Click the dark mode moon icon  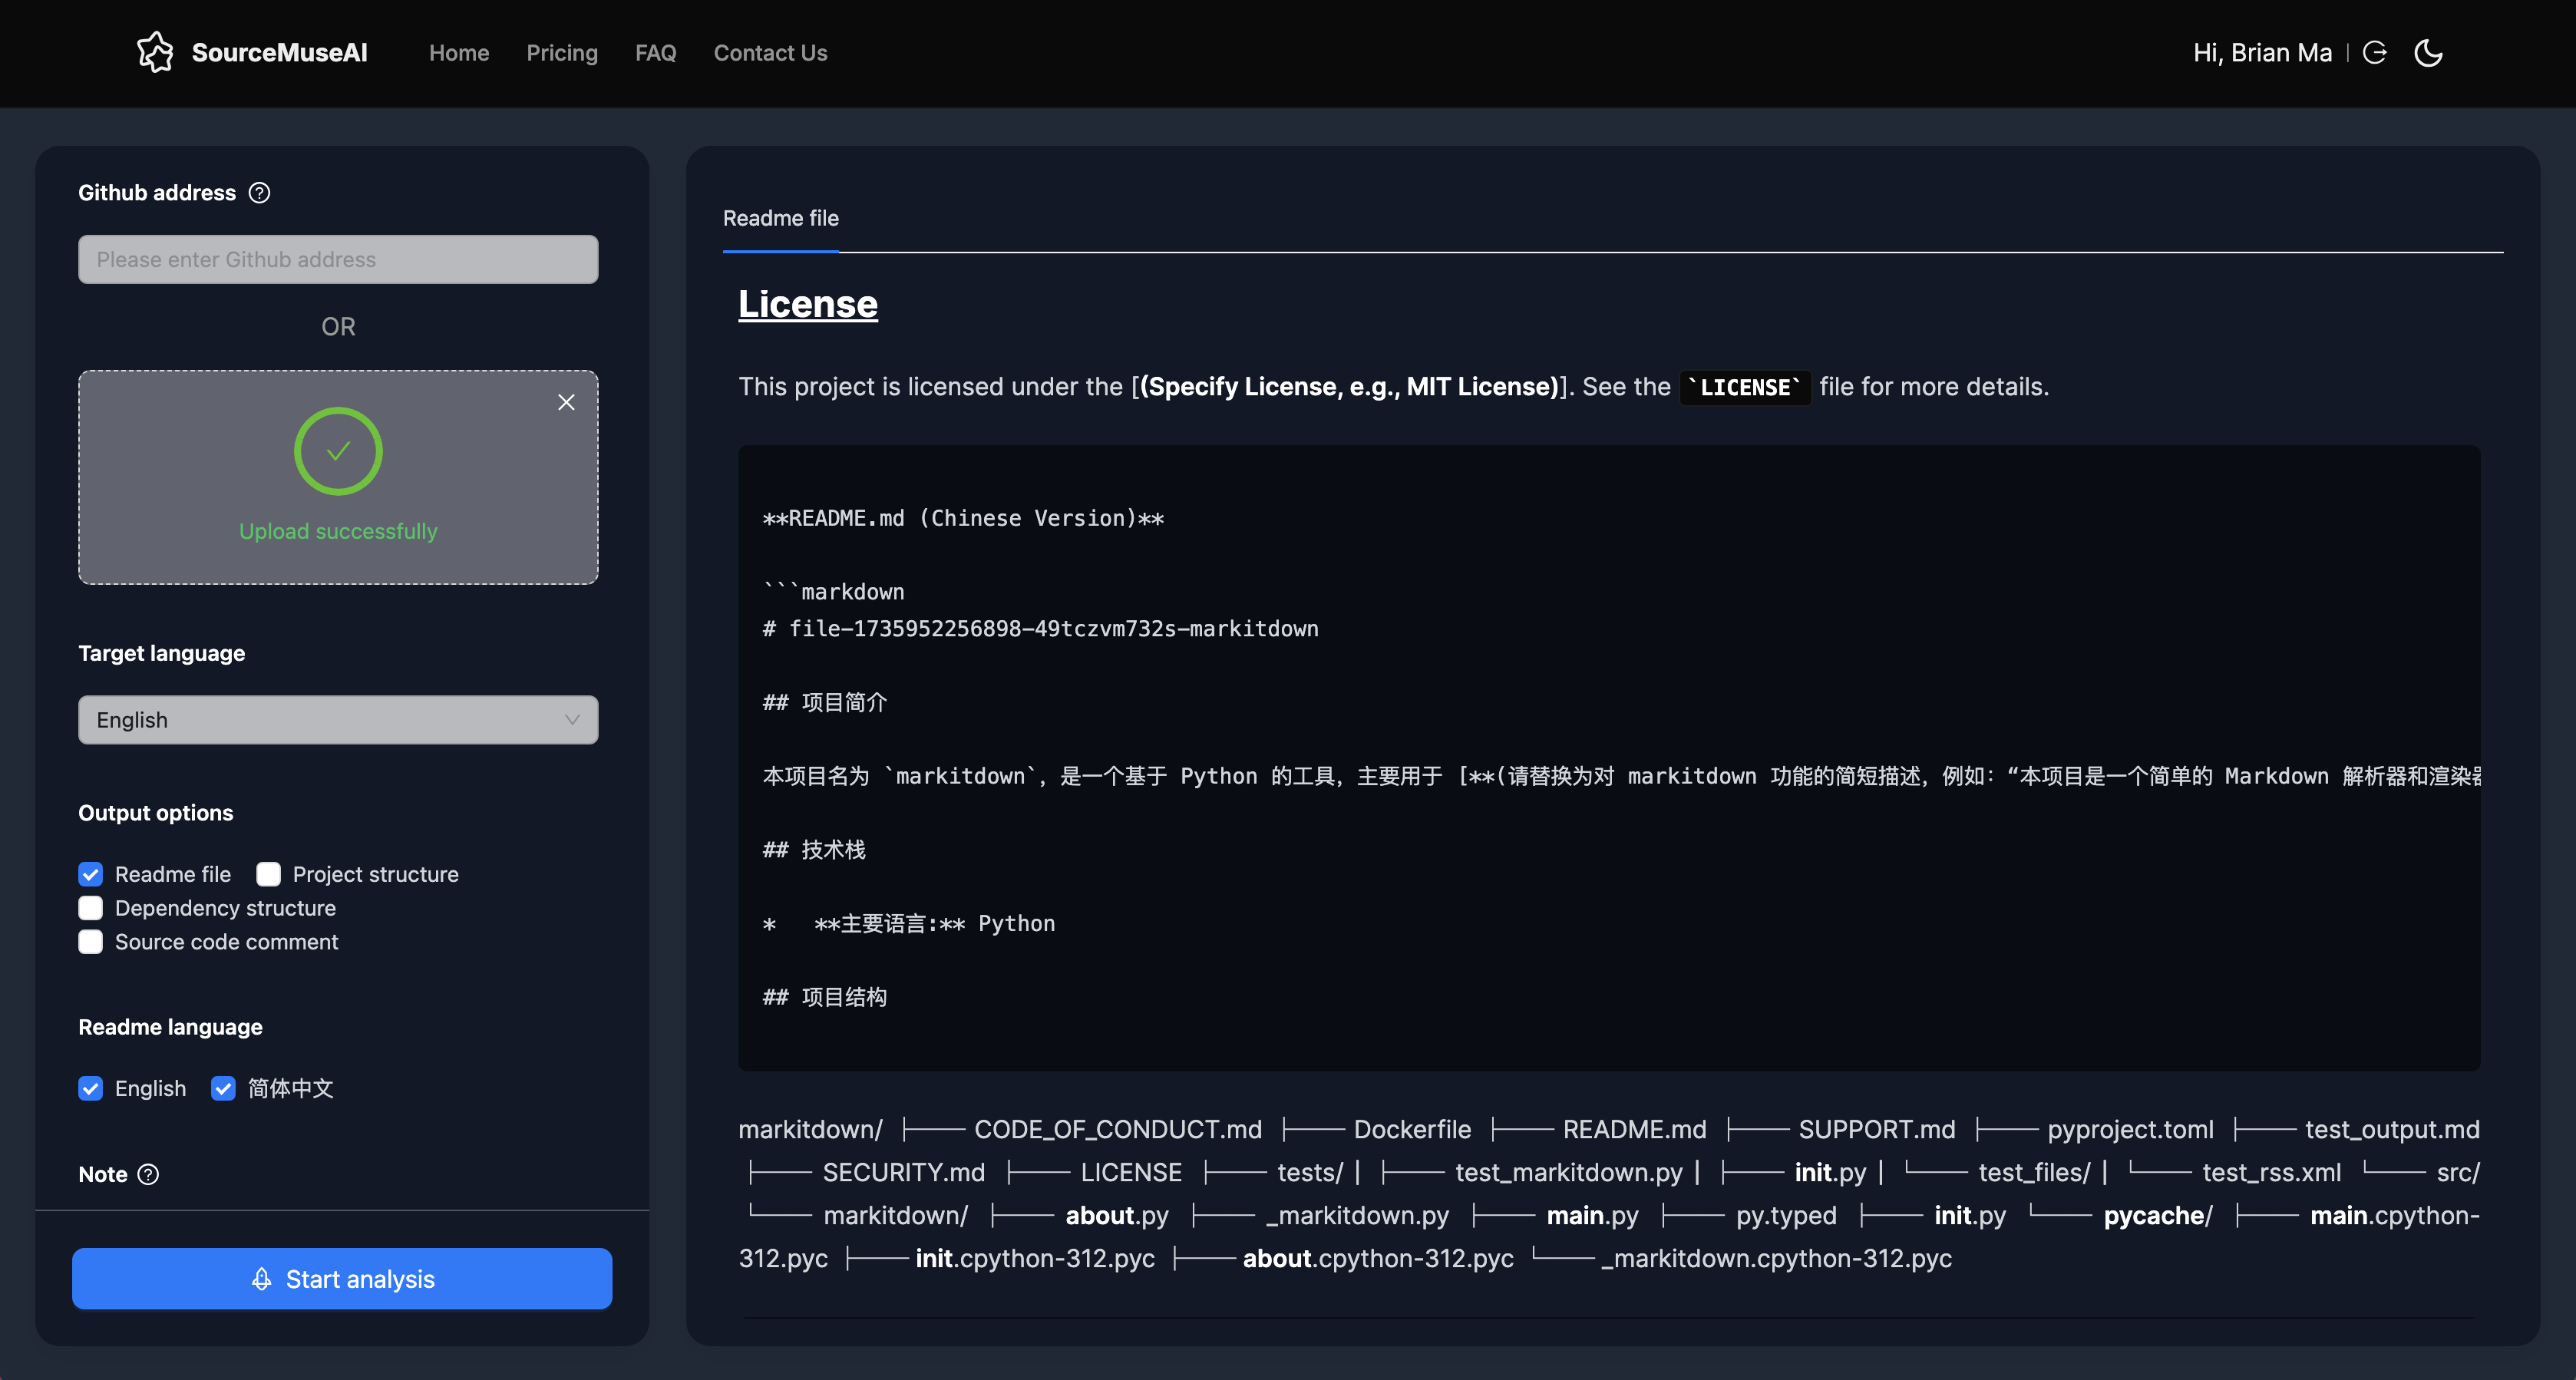(x=2426, y=51)
